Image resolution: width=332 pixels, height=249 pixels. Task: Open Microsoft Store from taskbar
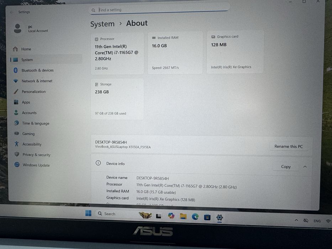pyautogui.click(x=207, y=217)
